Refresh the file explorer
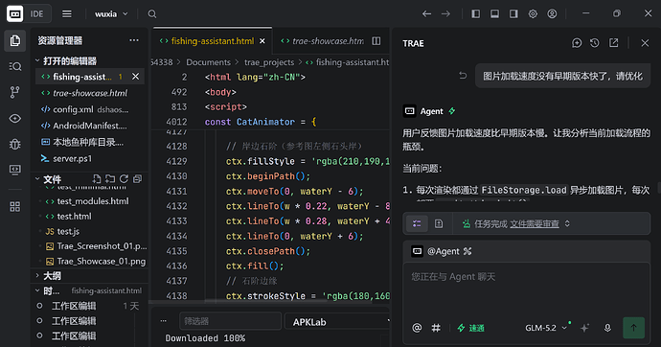This screenshot has height=347, width=661. click(x=124, y=178)
